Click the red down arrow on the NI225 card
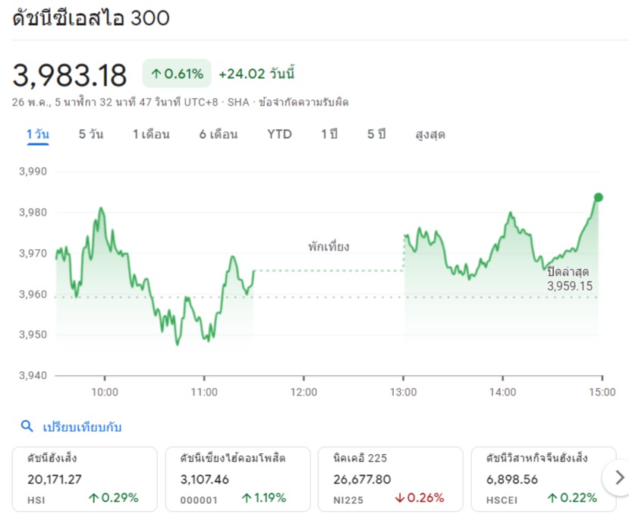This screenshot has width=629, height=514. [x=399, y=498]
